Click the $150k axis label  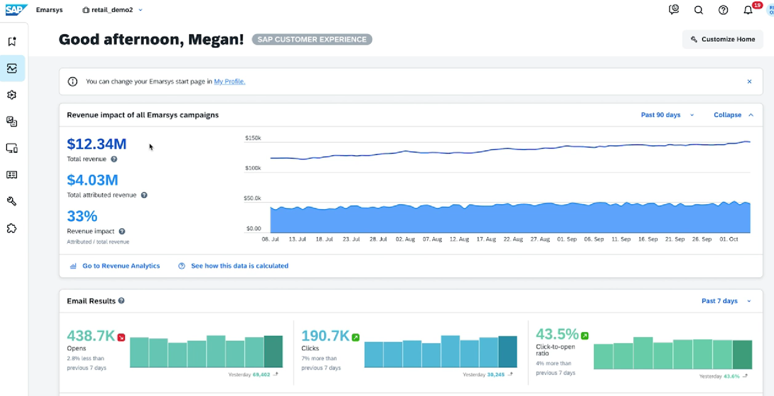tap(253, 138)
